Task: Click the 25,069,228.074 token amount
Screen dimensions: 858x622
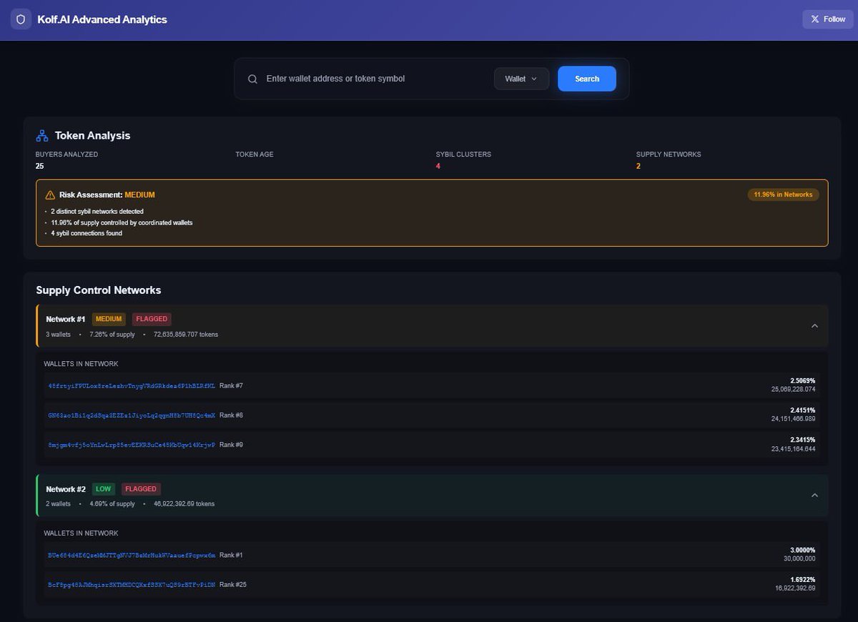Action: (x=793, y=390)
